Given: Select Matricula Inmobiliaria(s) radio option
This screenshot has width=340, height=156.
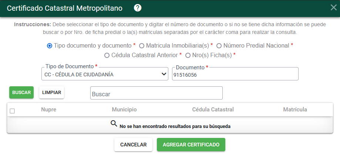Looking at the screenshot, I should coord(142,46).
